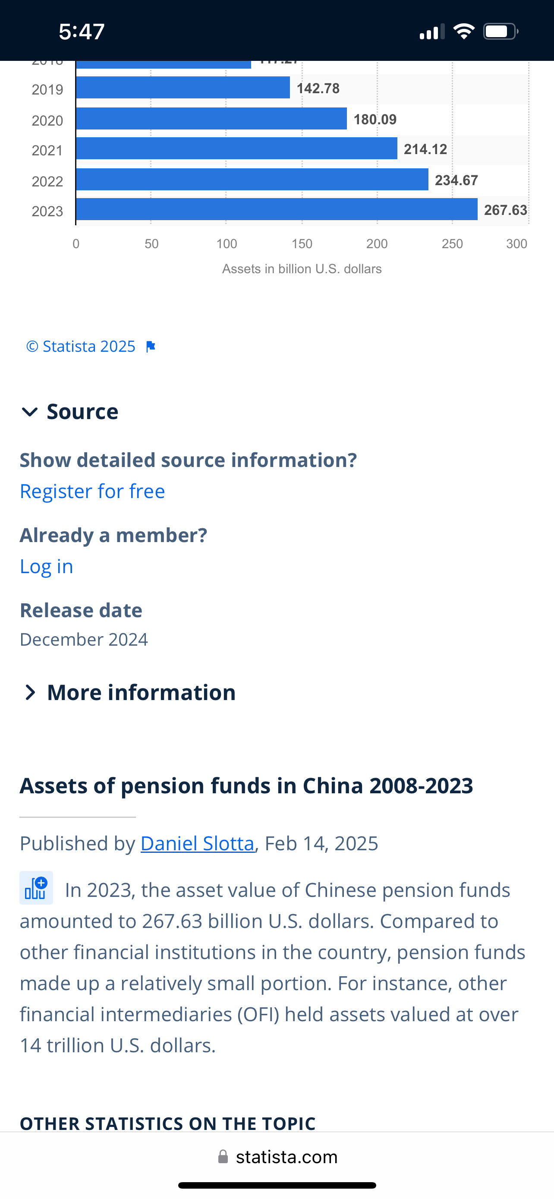Tap the Wi-Fi status icon
The height and width of the screenshot is (1199, 554).
point(464,32)
